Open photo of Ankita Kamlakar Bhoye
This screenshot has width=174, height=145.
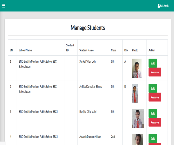pyautogui.click(x=135, y=93)
